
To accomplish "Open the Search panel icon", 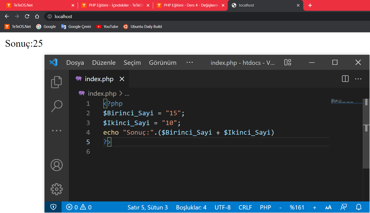I will [x=57, y=106].
